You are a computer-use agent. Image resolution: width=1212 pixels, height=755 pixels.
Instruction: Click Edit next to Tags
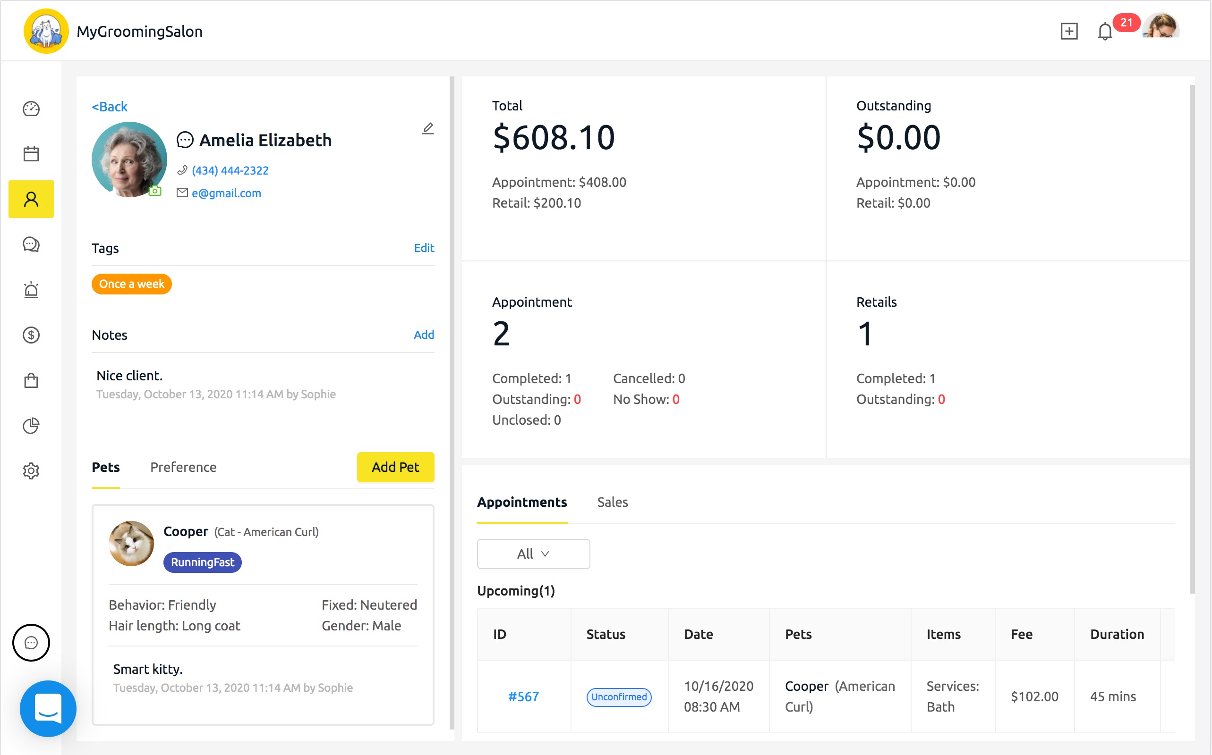point(424,248)
